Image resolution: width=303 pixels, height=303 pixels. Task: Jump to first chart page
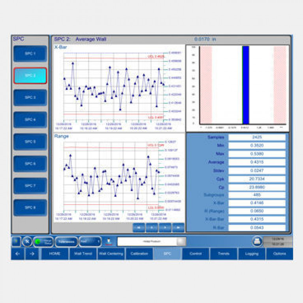(x=139, y=227)
